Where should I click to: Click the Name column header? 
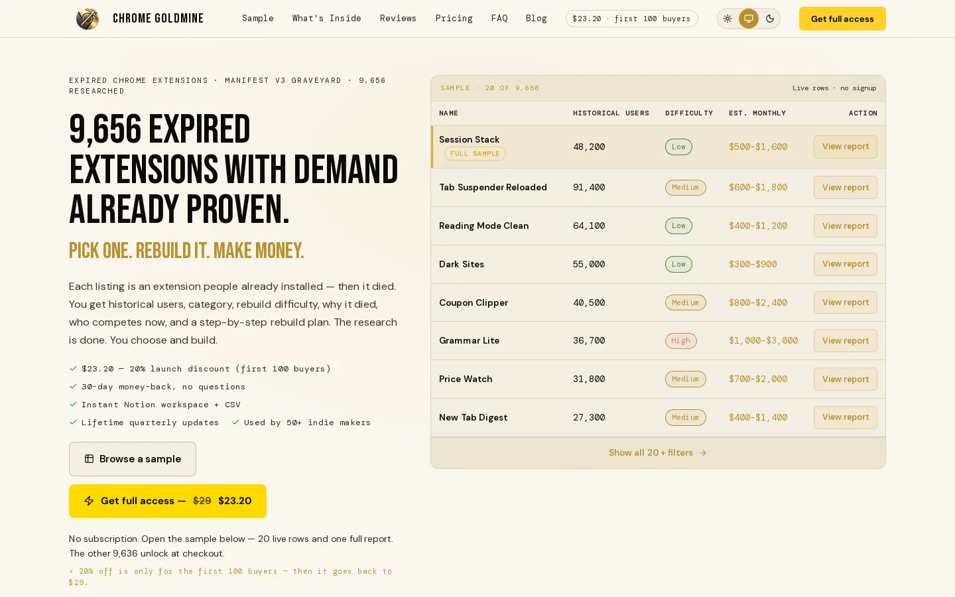(x=448, y=113)
